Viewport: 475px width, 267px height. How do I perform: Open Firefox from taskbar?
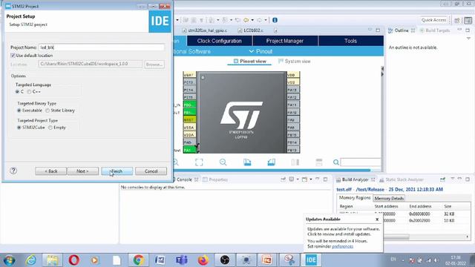[203, 260]
